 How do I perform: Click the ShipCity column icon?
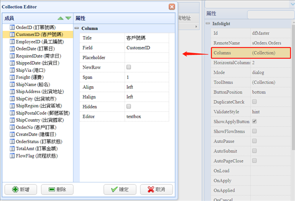click(12, 99)
